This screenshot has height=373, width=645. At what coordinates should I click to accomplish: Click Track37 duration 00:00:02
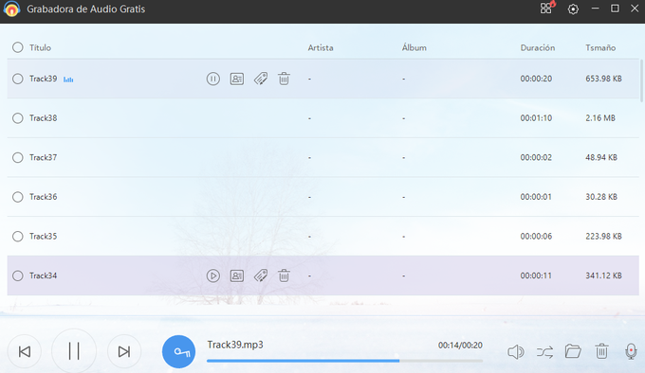tap(536, 157)
